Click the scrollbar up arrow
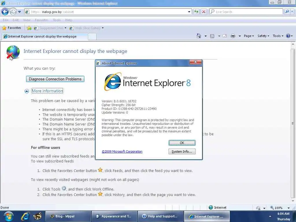This screenshot has width=296, height=222. (293, 44)
